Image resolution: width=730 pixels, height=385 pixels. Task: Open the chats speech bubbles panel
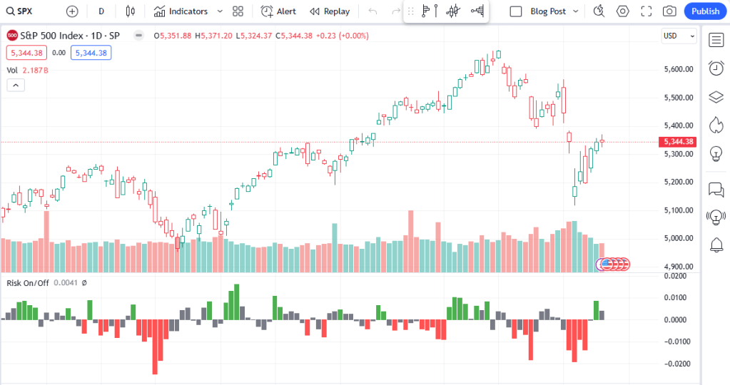716,189
